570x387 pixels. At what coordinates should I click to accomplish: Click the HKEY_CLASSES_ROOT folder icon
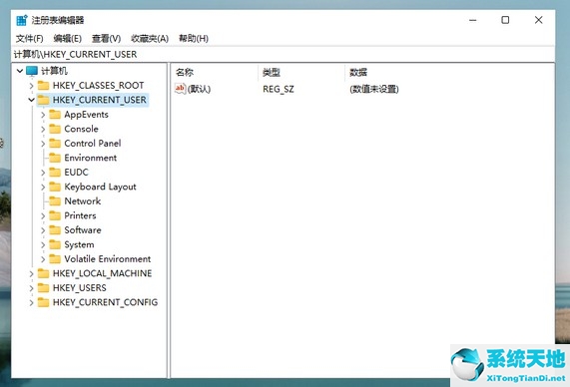pos(43,86)
